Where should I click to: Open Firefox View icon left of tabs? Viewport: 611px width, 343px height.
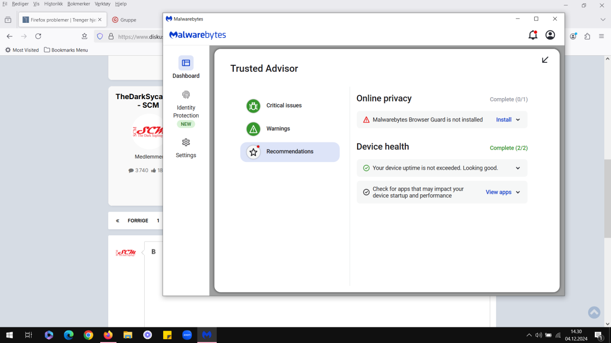click(8, 20)
